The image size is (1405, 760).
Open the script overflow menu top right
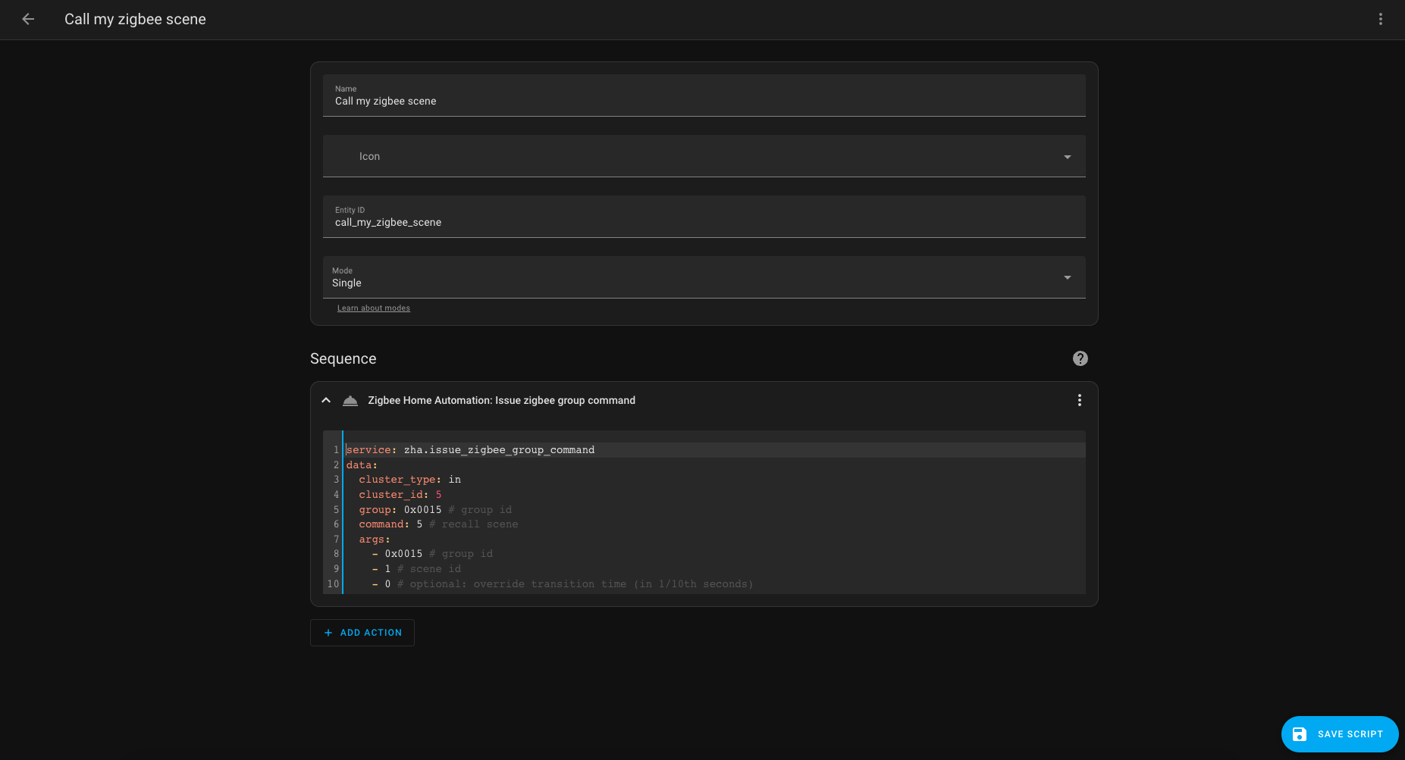[x=1380, y=19]
